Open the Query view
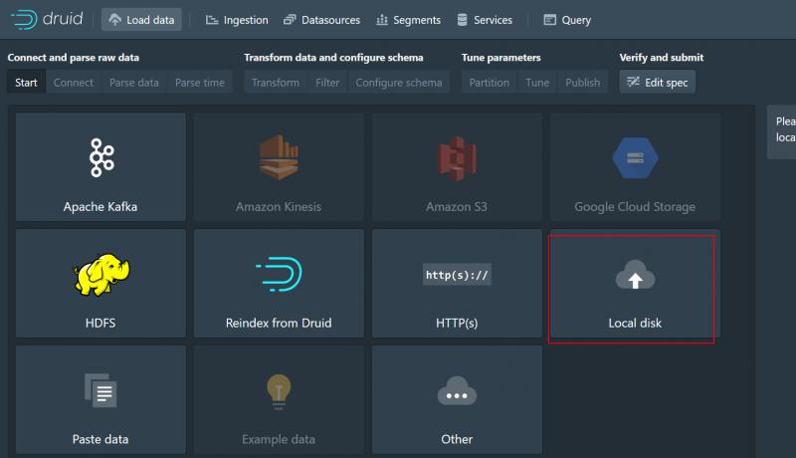Image resolution: width=796 pixels, height=458 pixels. tap(567, 20)
